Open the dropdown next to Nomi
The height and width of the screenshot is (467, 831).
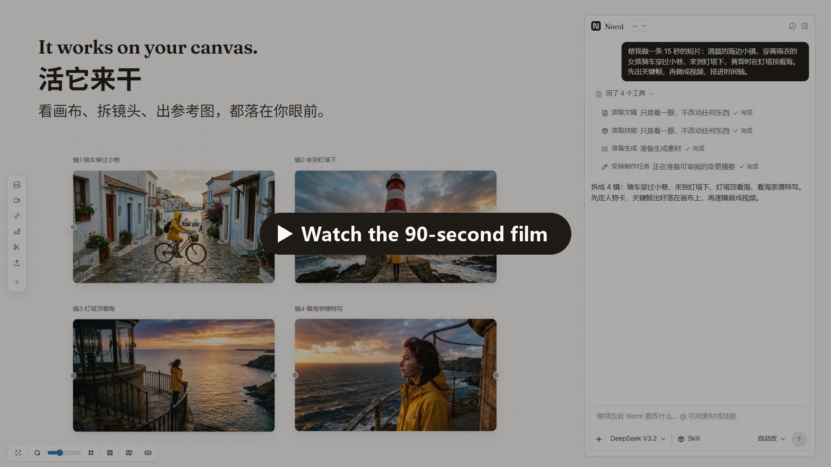639,26
